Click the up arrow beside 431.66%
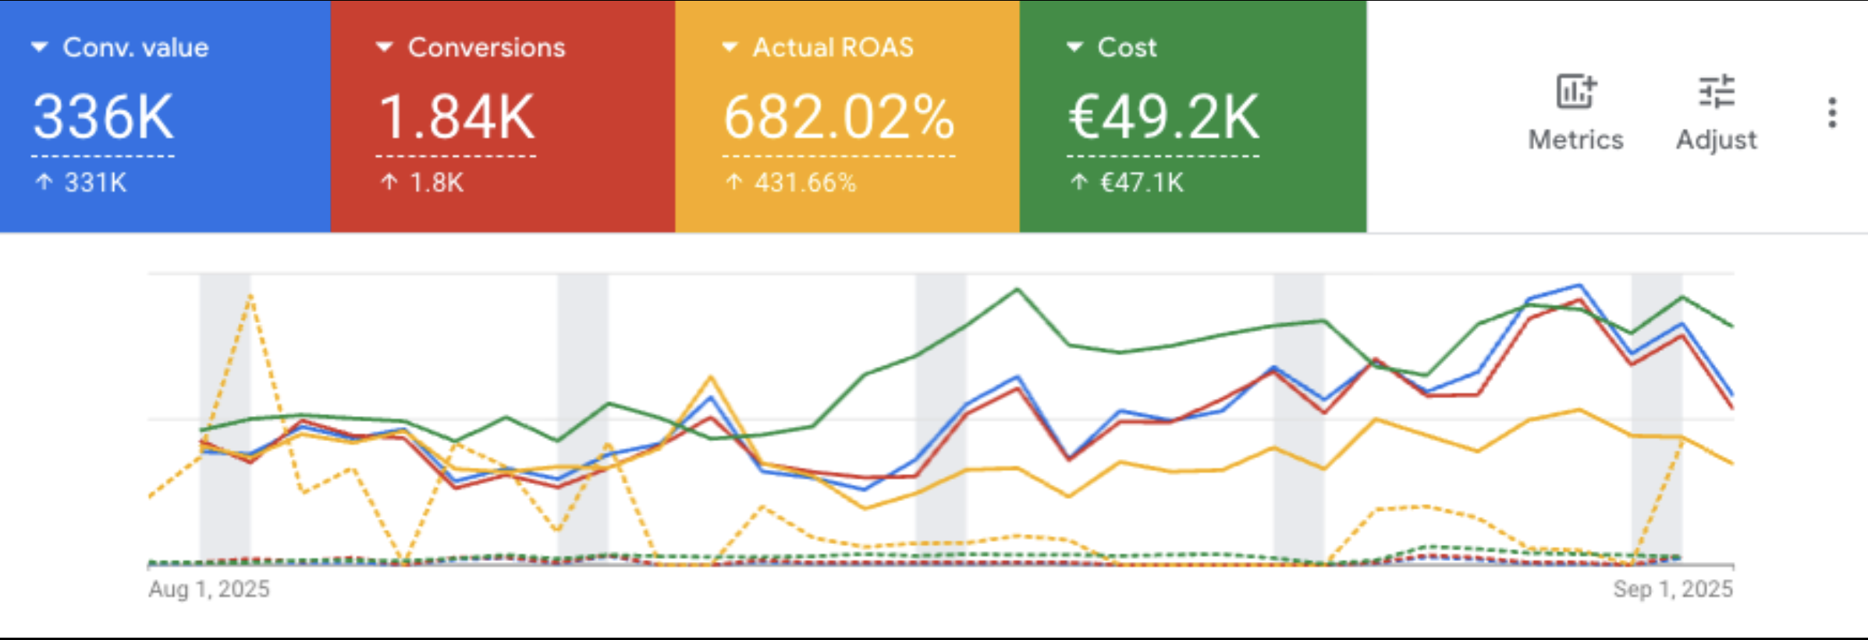 pos(733,183)
